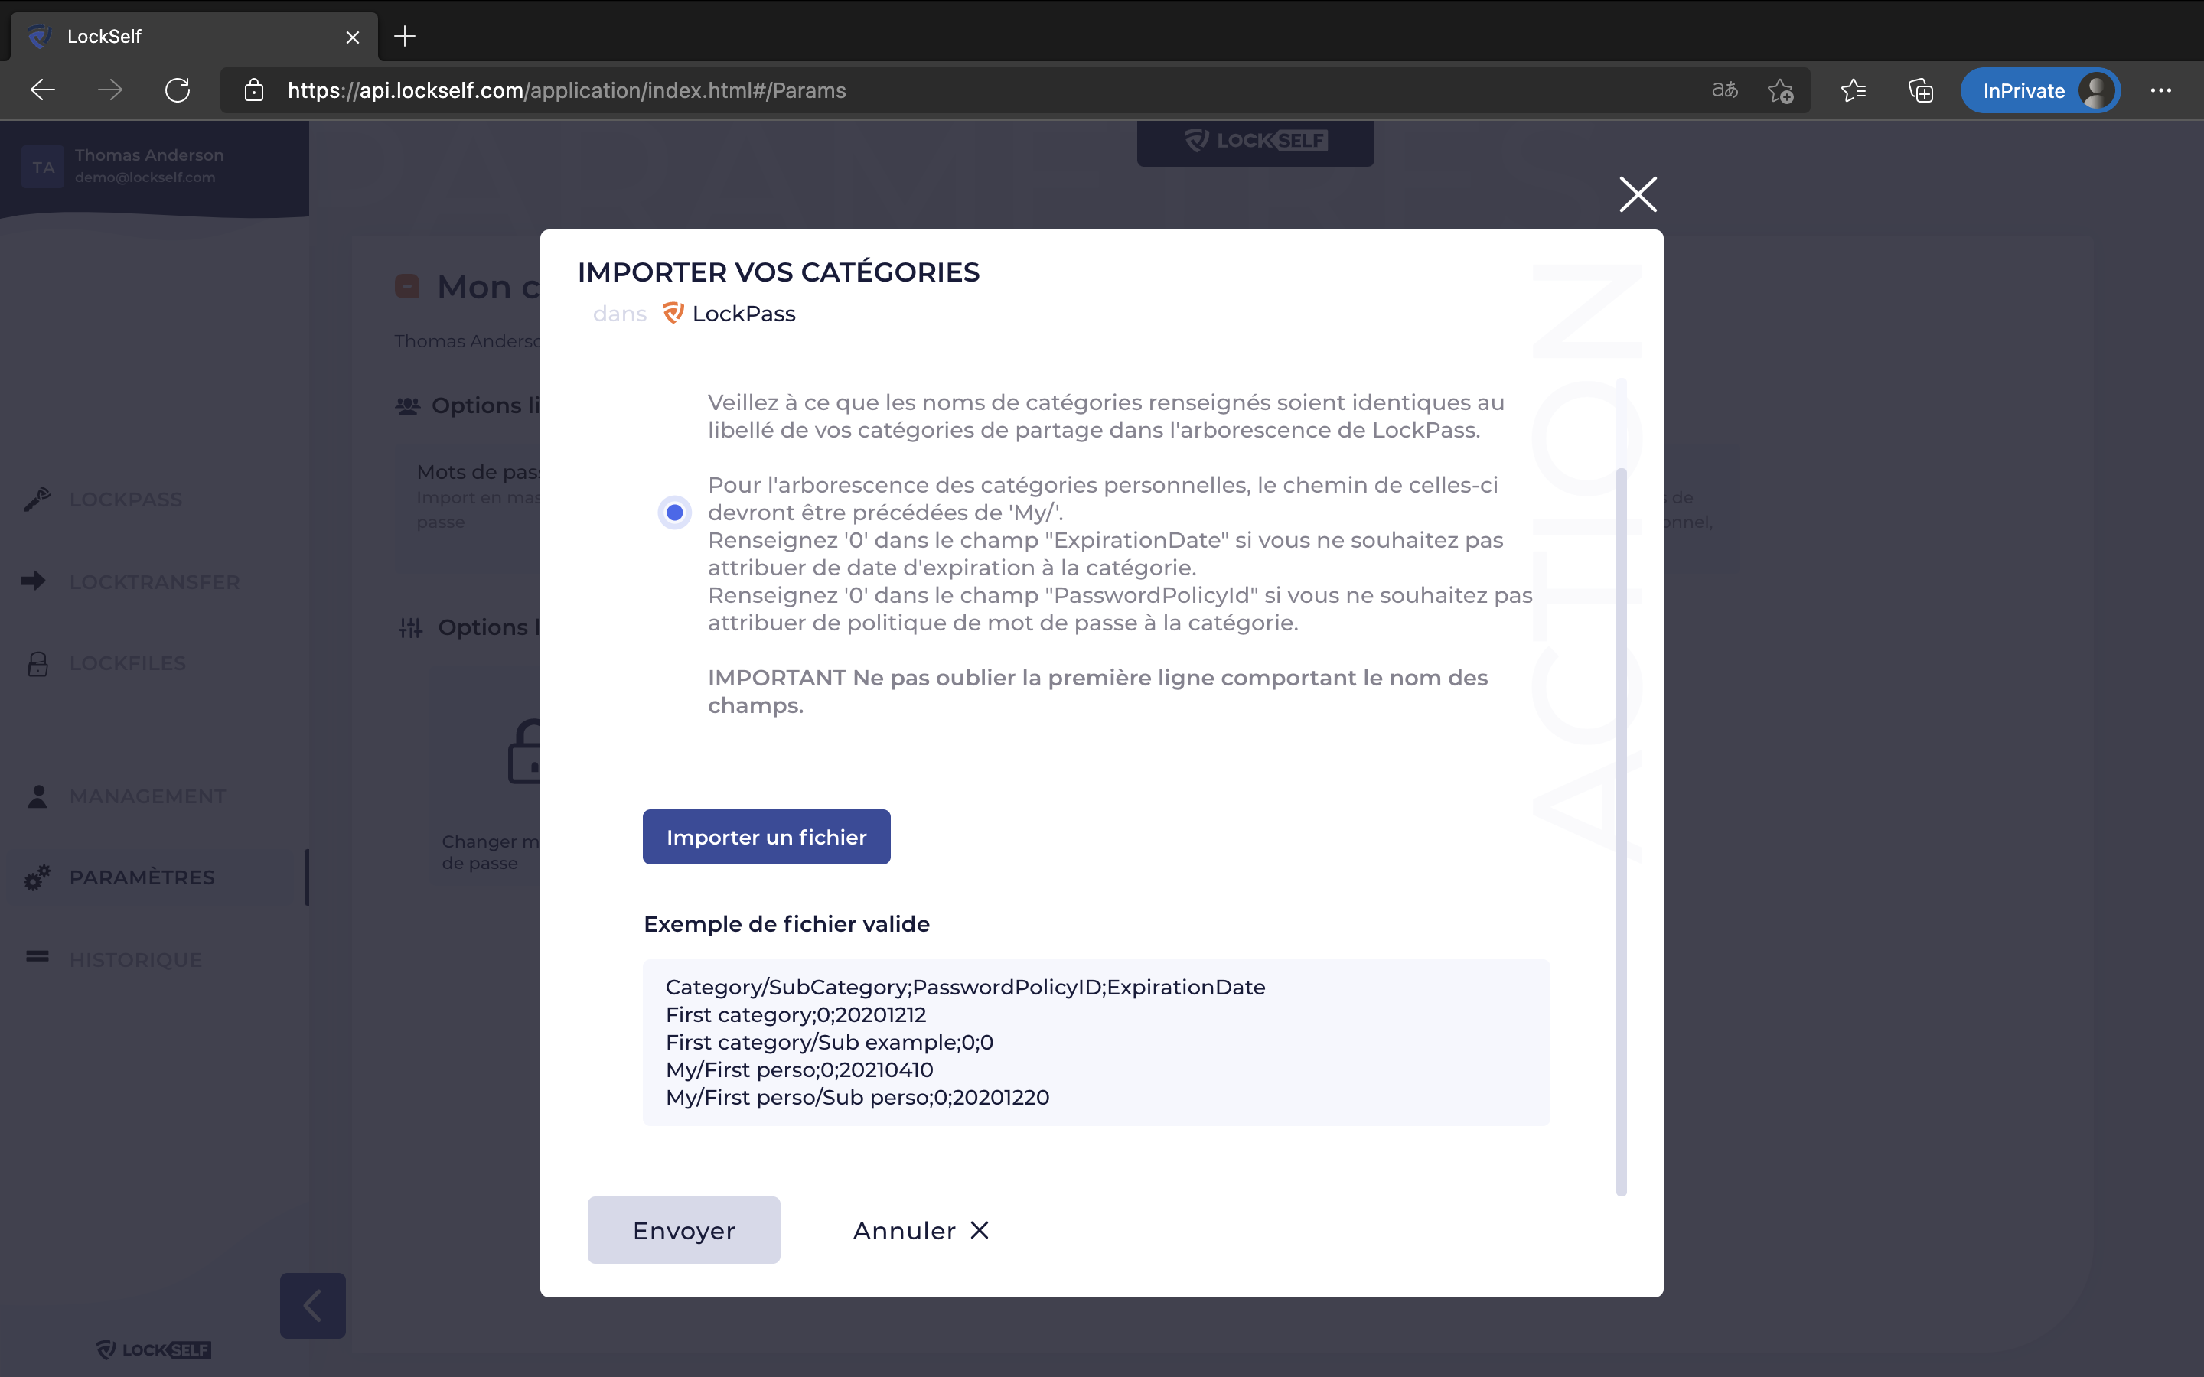
Task: Open a new browser tab
Action: tap(404, 37)
